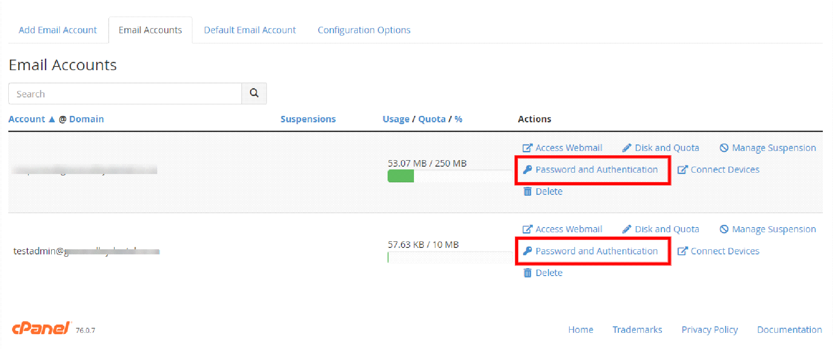The height and width of the screenshot is (349, 833).
Task: Open the Documentation footer link
Action: [789, 330]
